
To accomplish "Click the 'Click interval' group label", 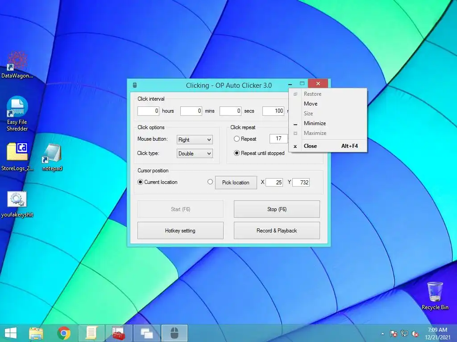I will click(151, 99).
